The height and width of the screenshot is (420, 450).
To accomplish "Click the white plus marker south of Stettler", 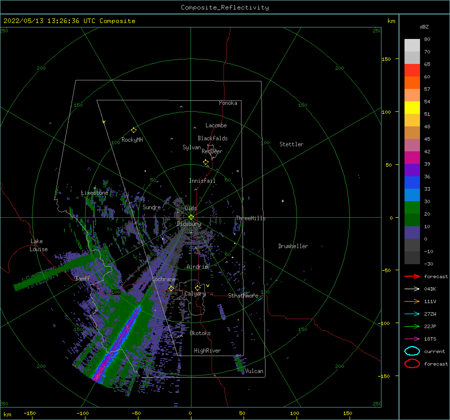I will pos(282,201).
